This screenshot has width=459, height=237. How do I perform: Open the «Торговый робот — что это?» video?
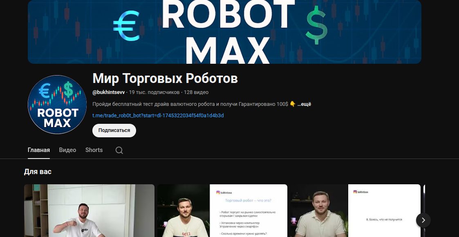pos(222,211)
